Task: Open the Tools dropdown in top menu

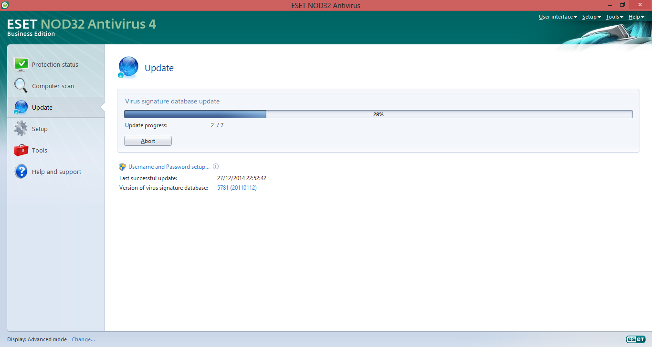Action: [614, 17]
